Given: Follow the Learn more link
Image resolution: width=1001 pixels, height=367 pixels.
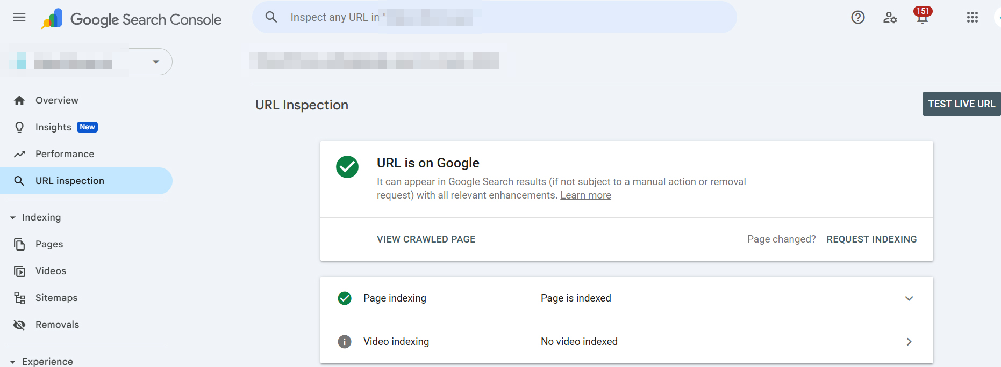Looking at the screenshot, I should [x=585, y=195].
